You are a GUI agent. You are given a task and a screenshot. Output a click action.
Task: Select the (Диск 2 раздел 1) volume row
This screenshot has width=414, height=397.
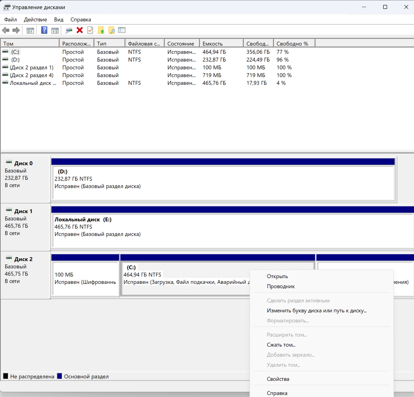pos(158,67)
